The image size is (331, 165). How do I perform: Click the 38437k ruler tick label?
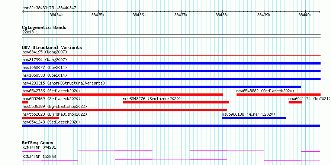click(181, 15)
